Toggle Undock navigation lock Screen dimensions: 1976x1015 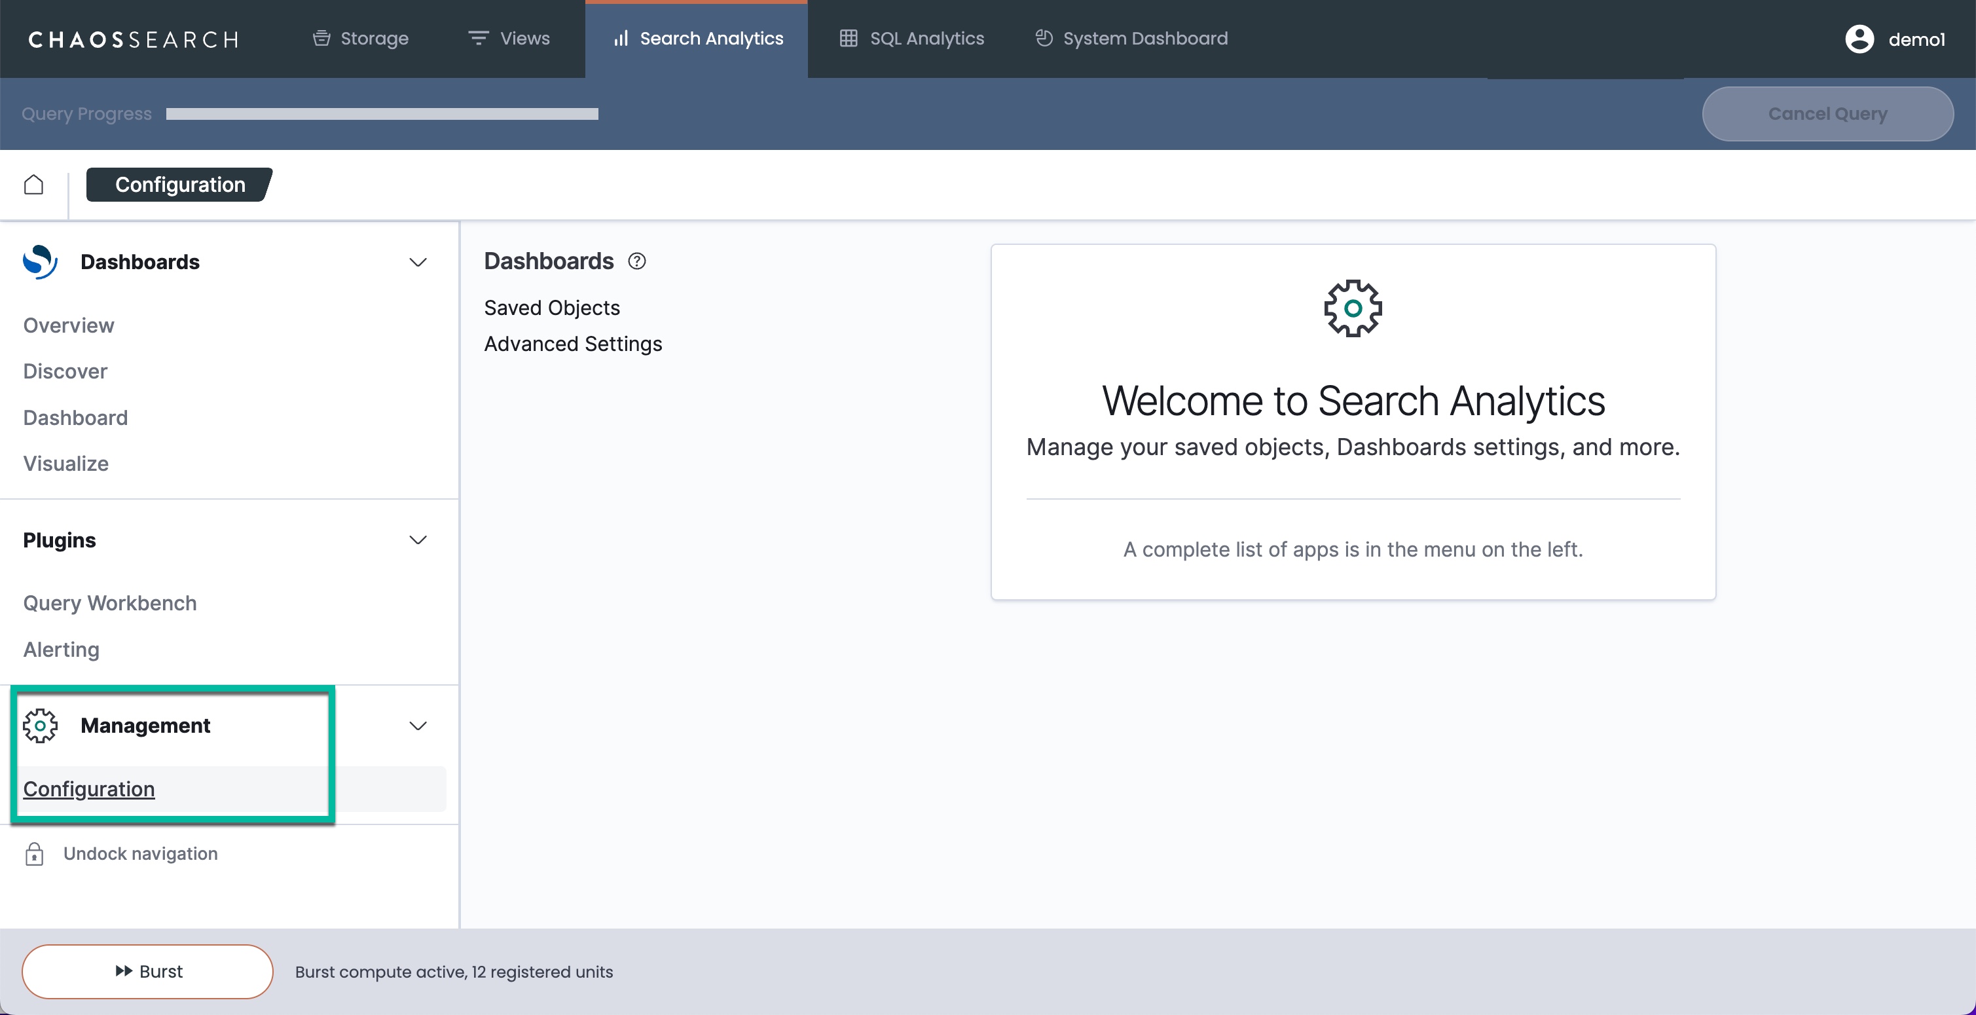35,854
